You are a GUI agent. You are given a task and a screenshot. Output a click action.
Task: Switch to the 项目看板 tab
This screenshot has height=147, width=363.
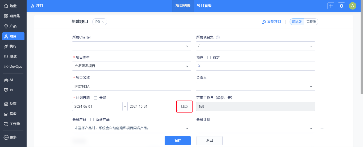[204, 6]
